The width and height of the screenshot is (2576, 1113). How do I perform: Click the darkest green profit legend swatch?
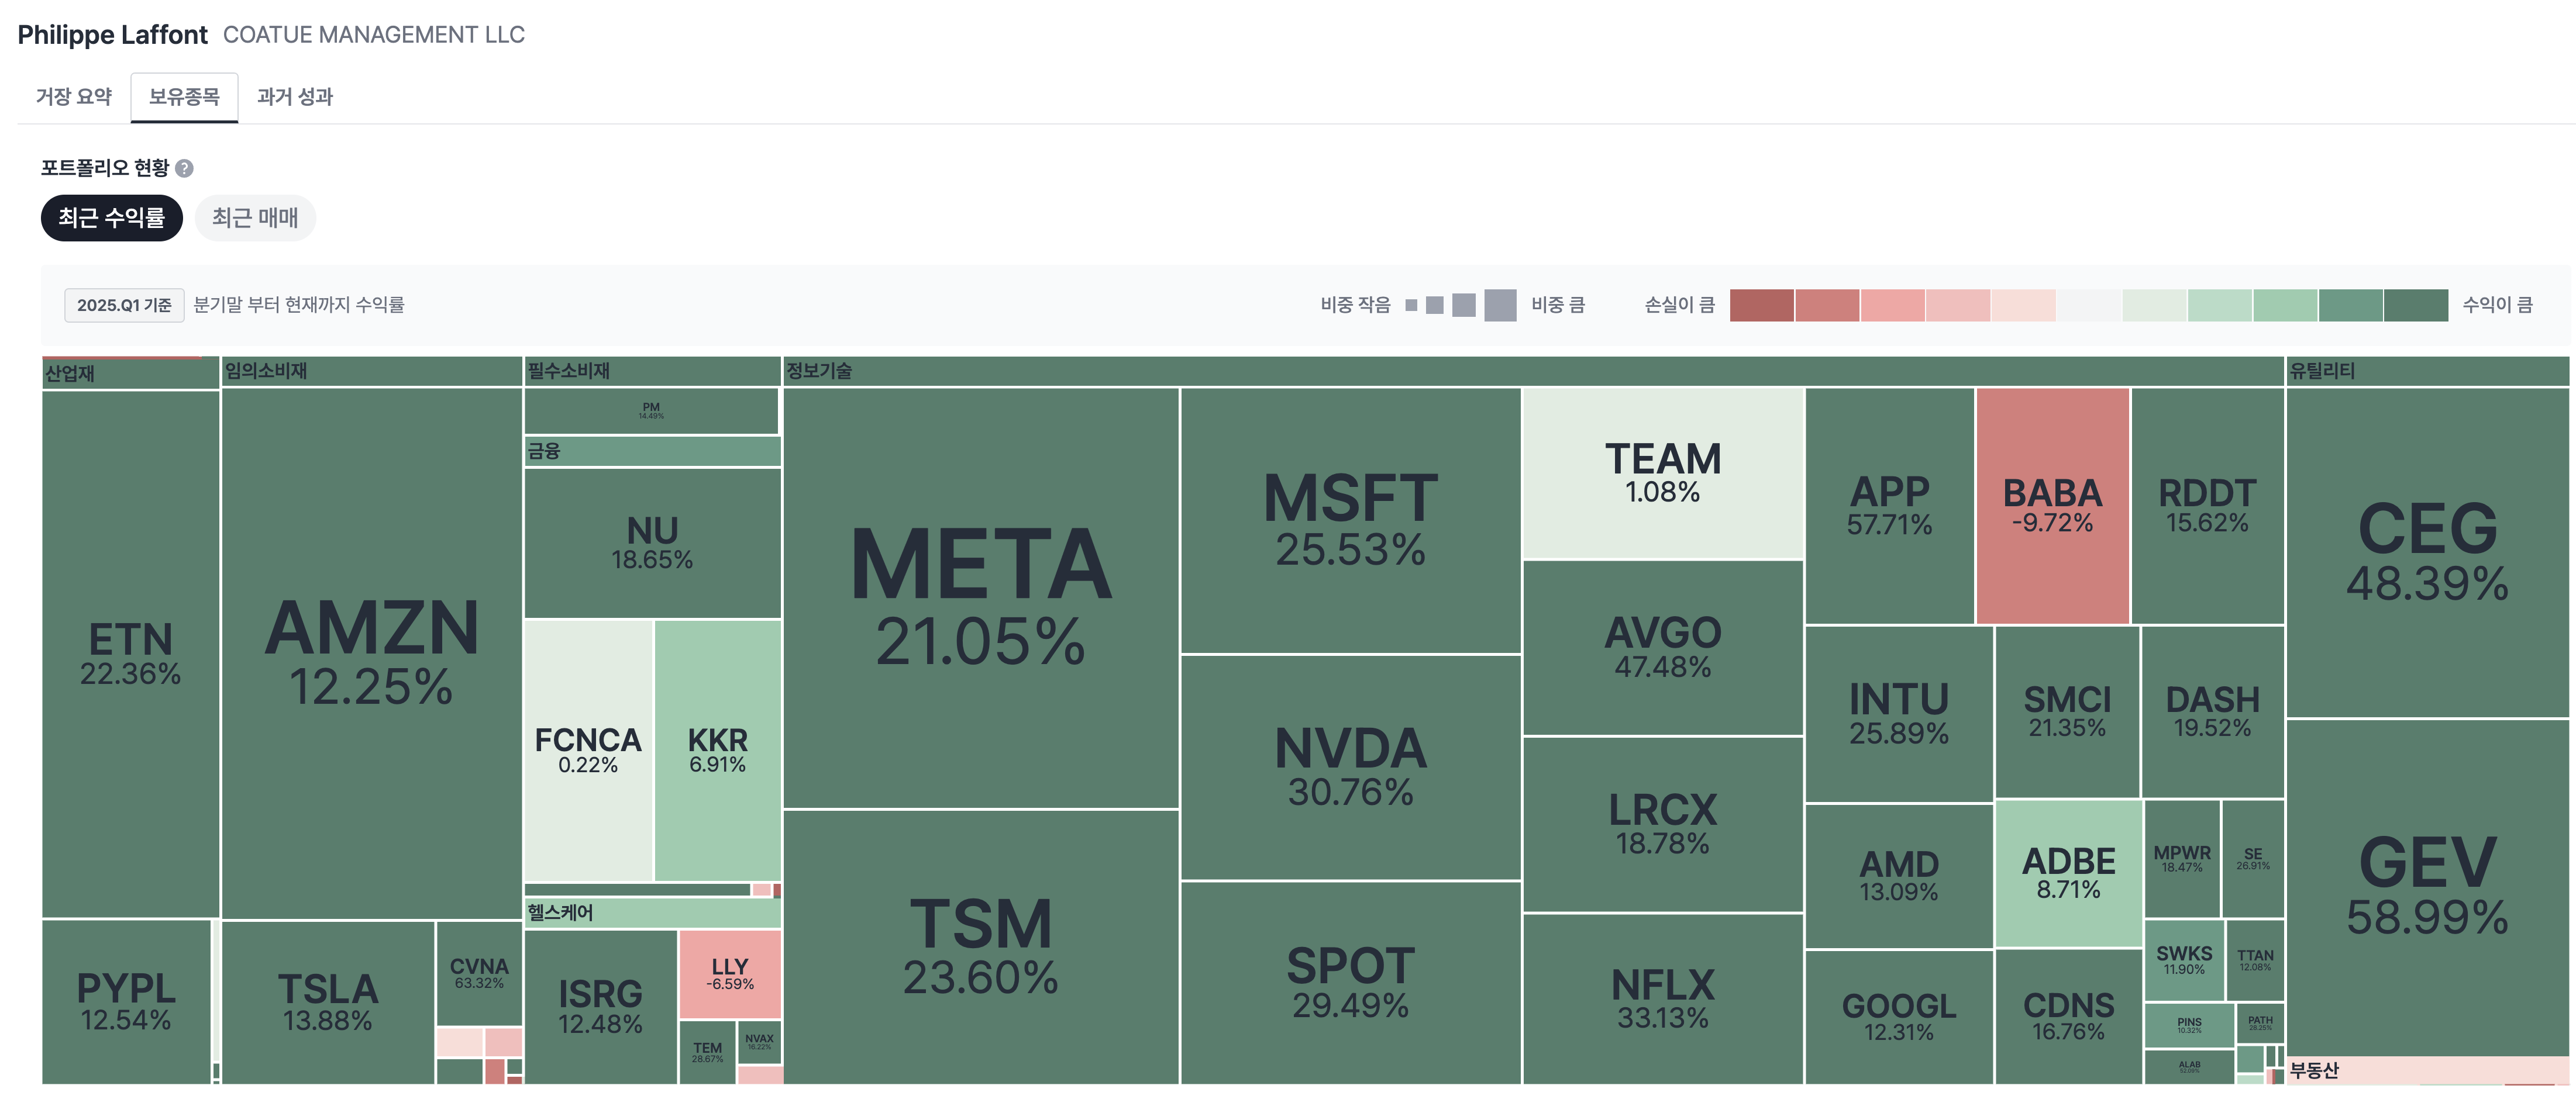[2415, 305]
